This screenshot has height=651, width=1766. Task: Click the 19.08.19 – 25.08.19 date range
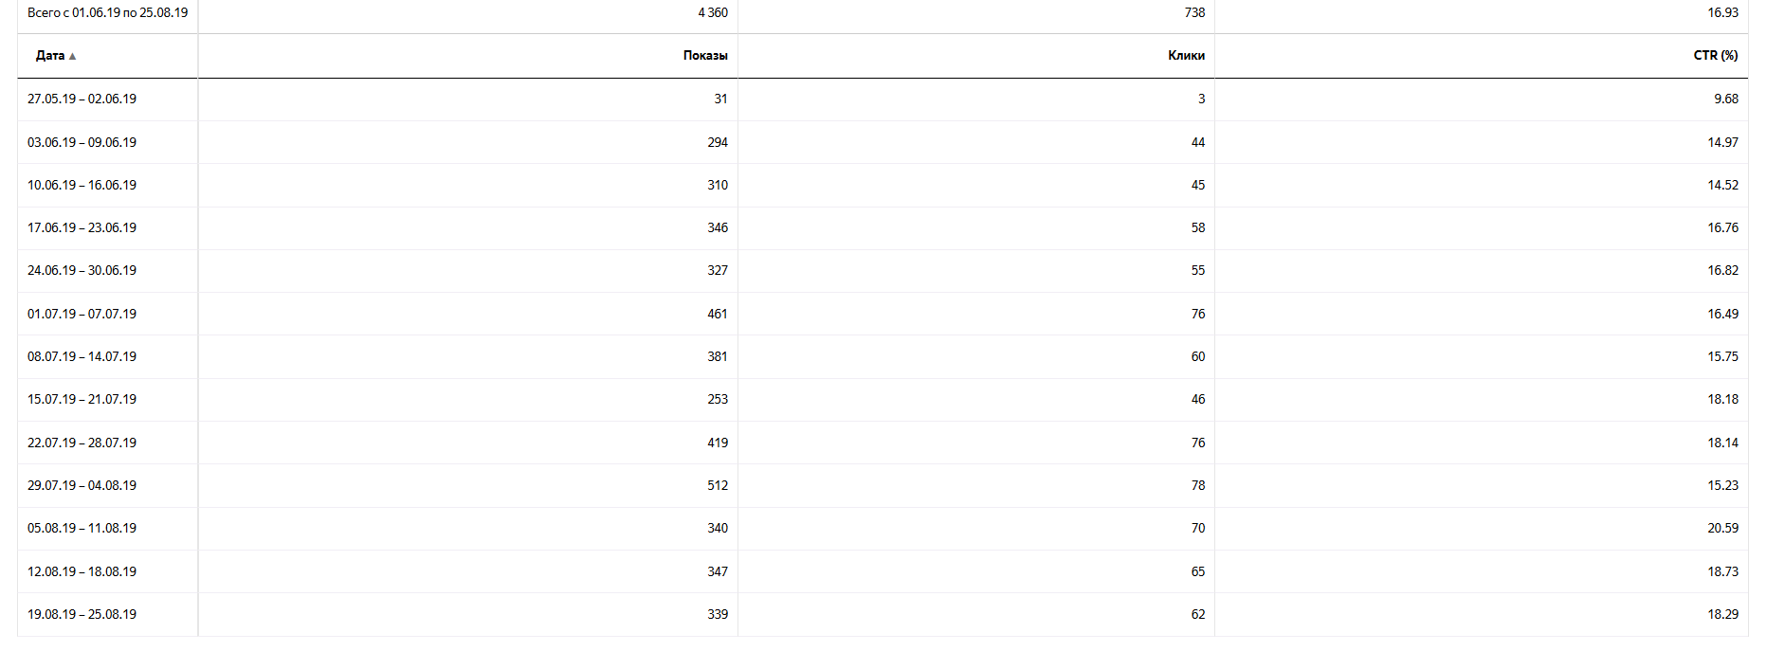[82, 614]
